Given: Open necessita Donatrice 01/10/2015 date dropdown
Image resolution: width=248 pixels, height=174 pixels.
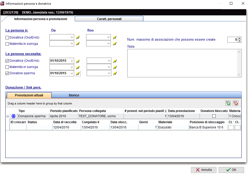Looking at the screenshot, I should coord(72,61).
